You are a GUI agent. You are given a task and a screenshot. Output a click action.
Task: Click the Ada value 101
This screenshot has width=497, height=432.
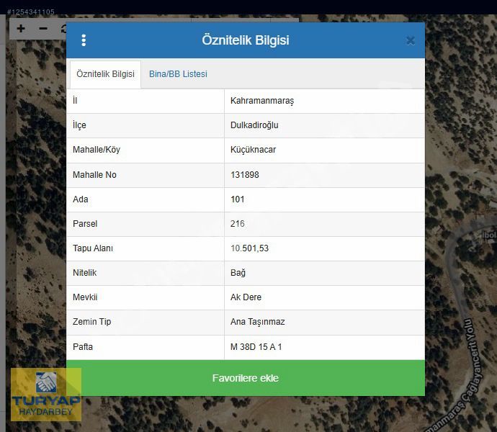point(238,199)
